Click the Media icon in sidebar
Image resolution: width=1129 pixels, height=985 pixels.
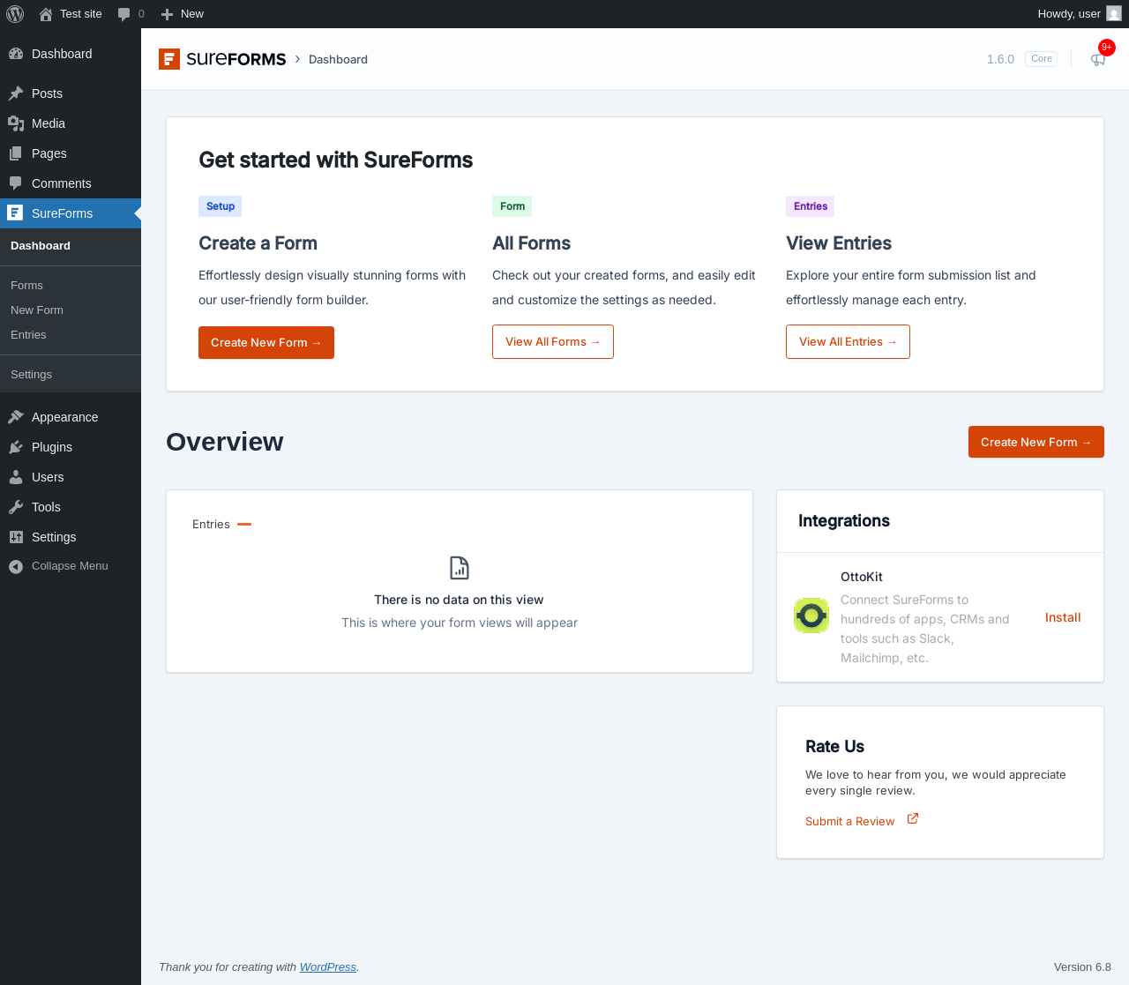click(x=16, y=123)
